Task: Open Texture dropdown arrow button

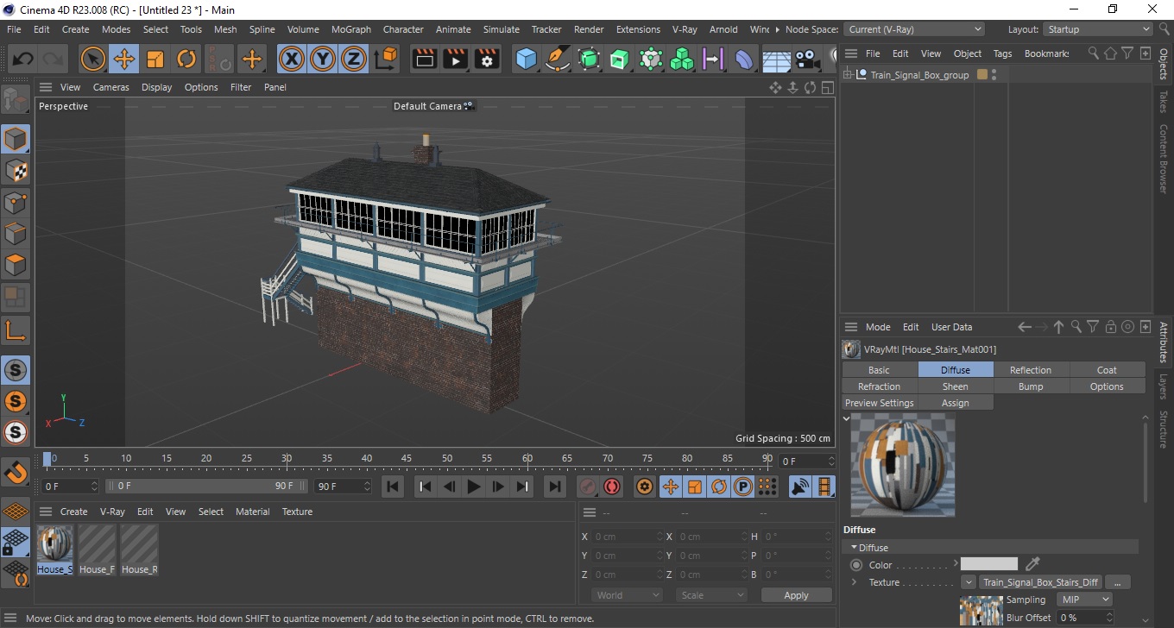Action: [968, 582]
